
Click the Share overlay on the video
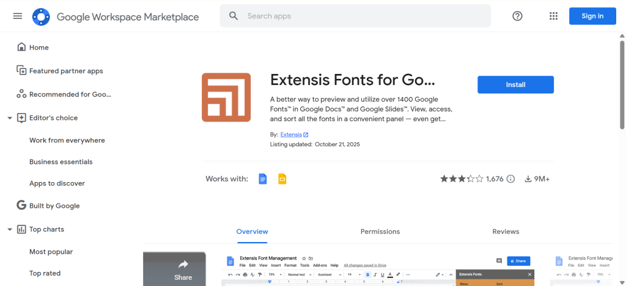(183, 271)
